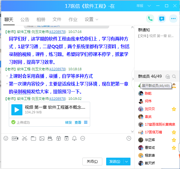Screen dimensions: 180x169
Task: Maximize the chat window
Action: tap(166, 6)
